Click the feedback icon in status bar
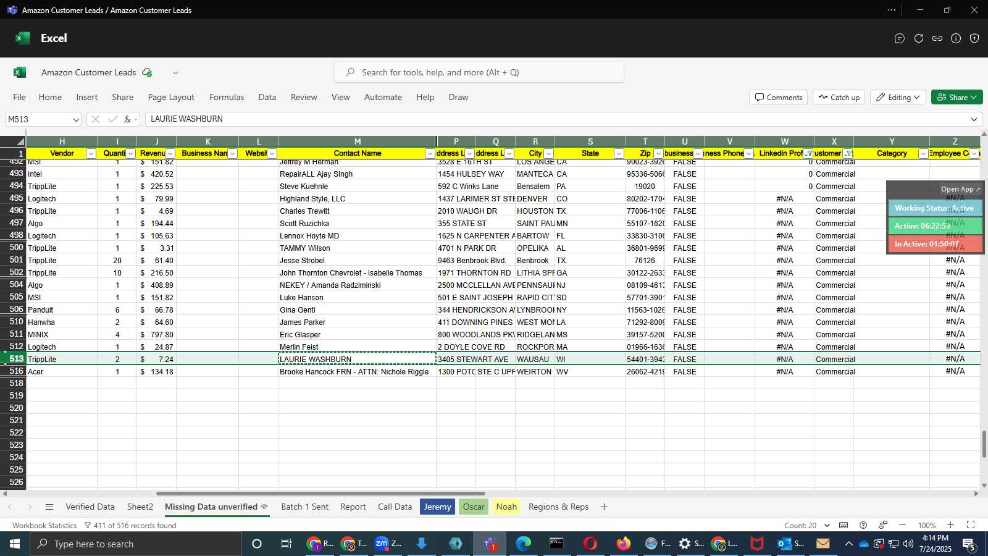Screen dimensions: 988x556 [883, 525]
